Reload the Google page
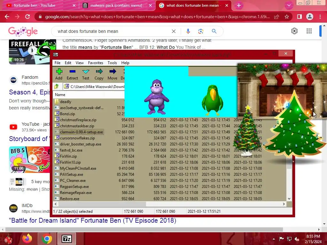The height and width of the screenshot is (245, 327). [27, 17]
